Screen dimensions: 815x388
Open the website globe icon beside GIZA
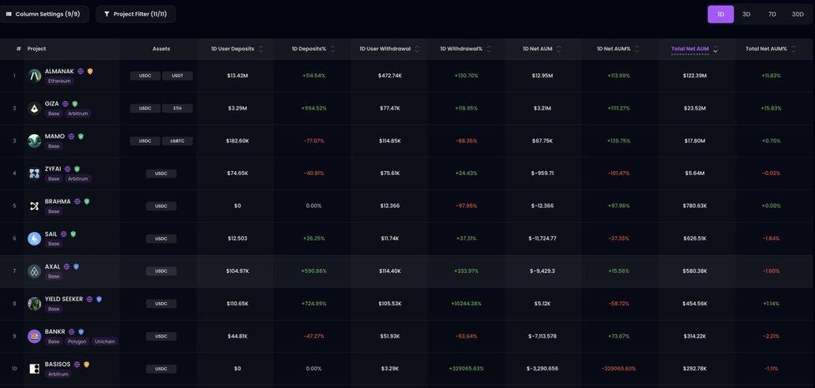tap(66, 104)
